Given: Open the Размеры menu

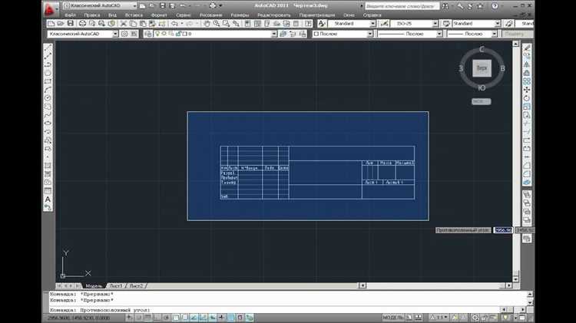Looking at the screenshot, I should point(240,15).
